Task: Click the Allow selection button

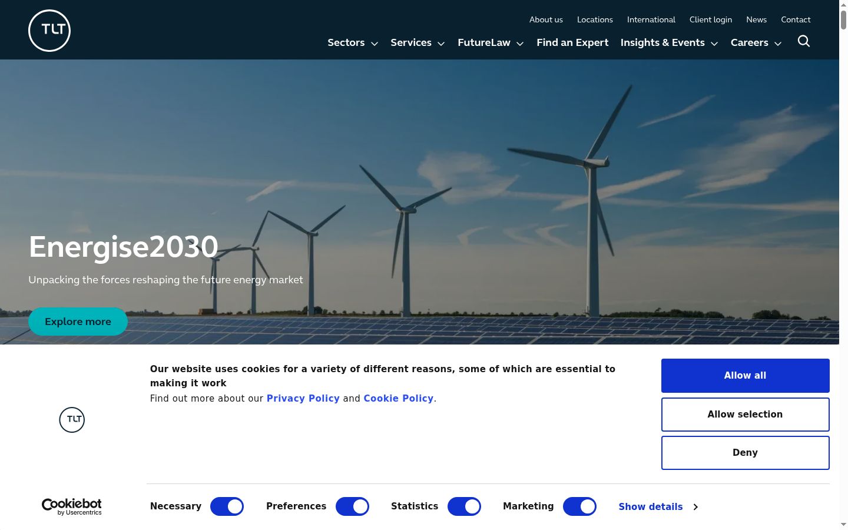Action: pos(745,415)
